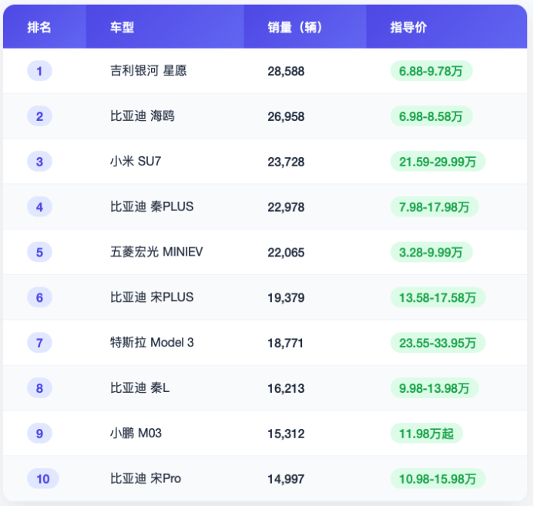The height and width of the screenshot is (506, 534).
Task: Click sales figure 22,978
Action: (286, 207)
